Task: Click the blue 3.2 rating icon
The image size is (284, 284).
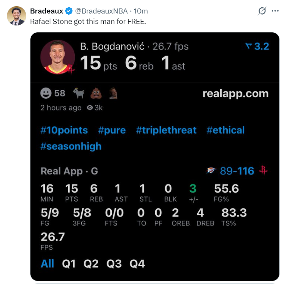Action: (x=249, y=46)
